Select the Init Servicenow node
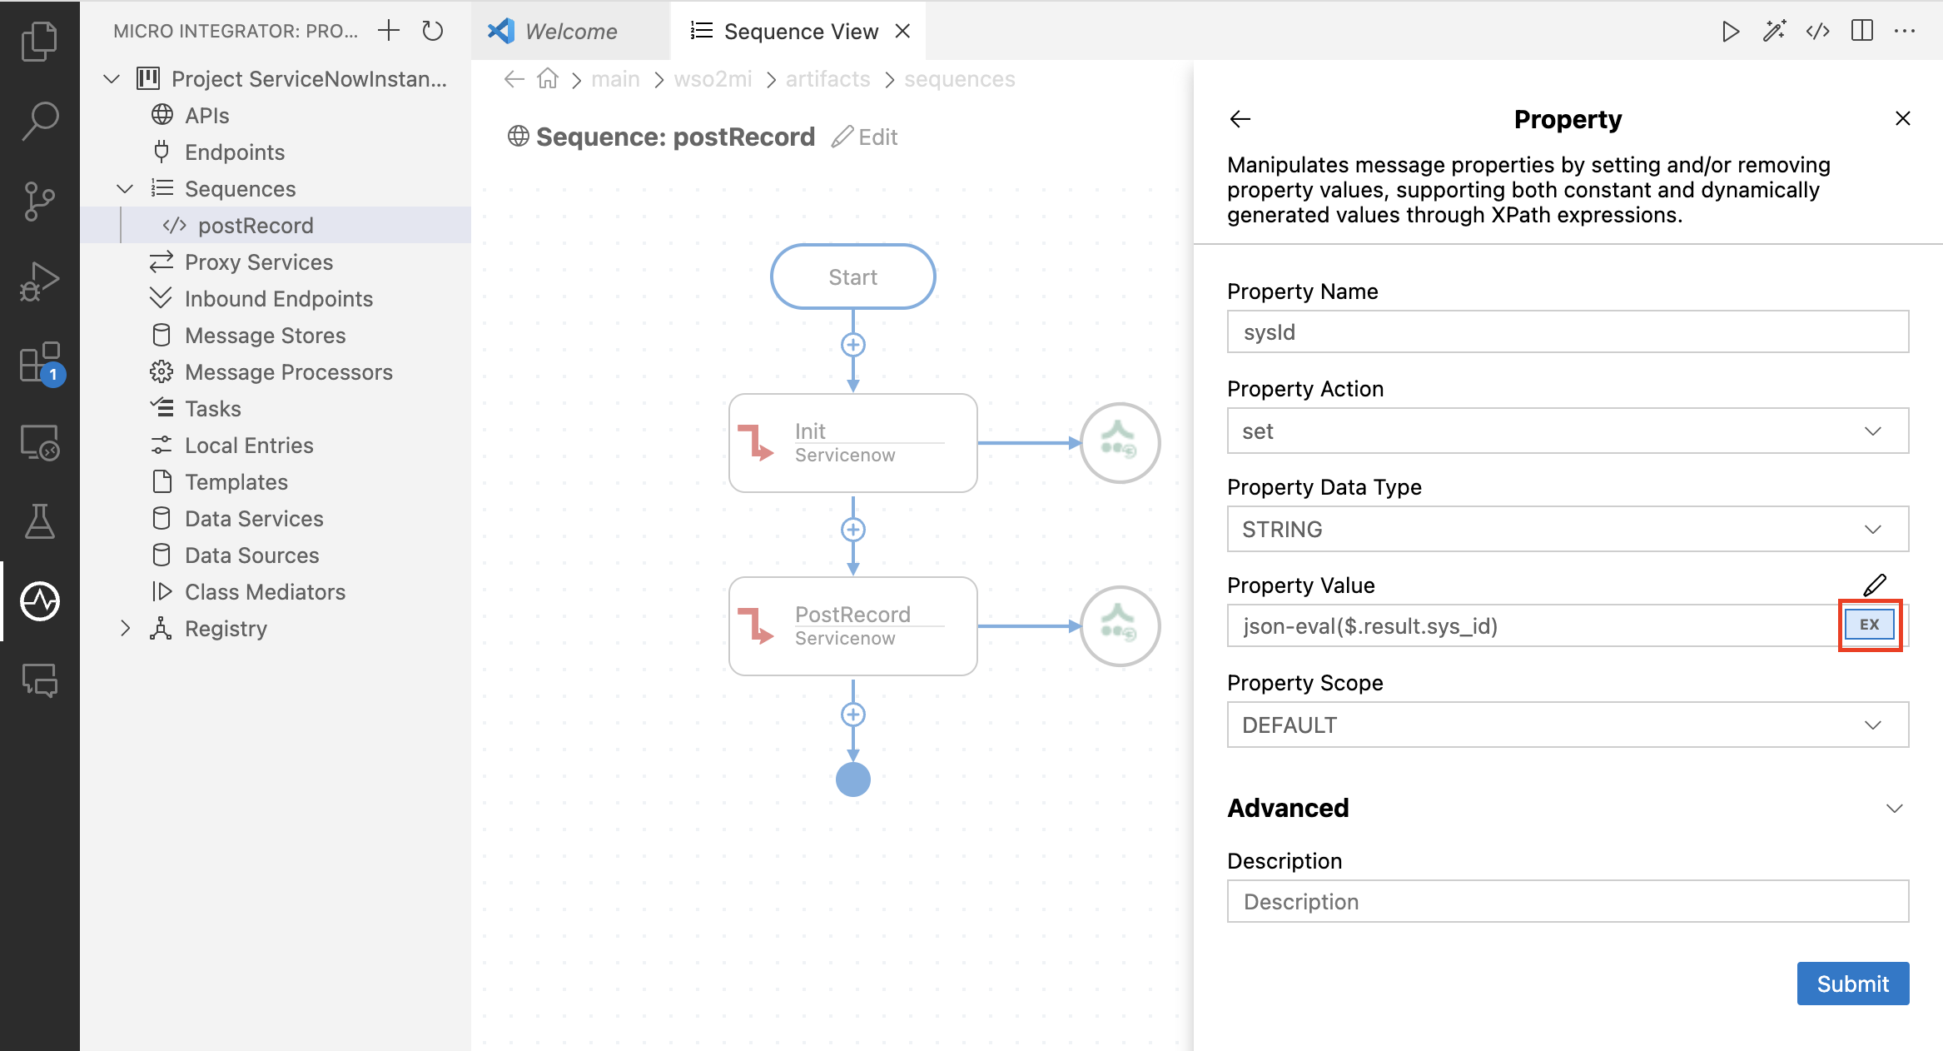The height and width of the screenshot is (1051, 1943). click(853, 443)
